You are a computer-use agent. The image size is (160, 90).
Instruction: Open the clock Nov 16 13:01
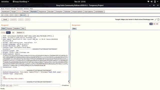(80, 2)
